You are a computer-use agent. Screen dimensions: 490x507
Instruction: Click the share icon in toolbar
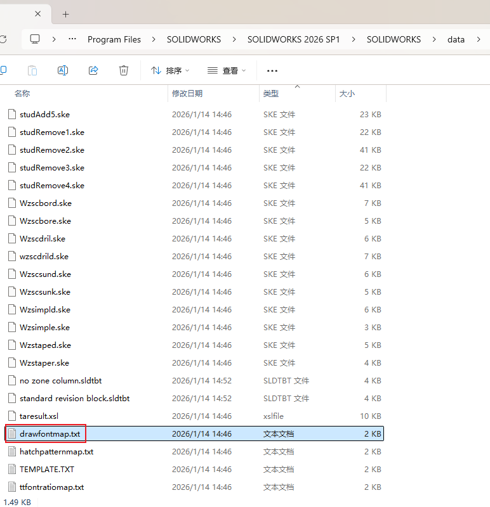[93, 70]
